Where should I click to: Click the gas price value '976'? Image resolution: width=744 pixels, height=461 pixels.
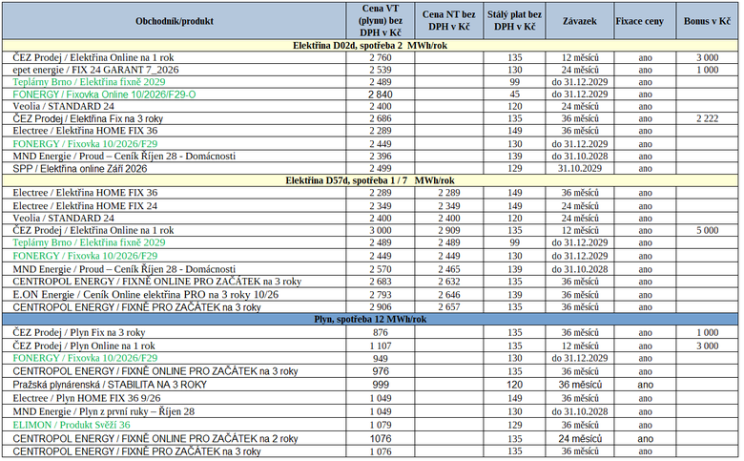tap(381, 371)
